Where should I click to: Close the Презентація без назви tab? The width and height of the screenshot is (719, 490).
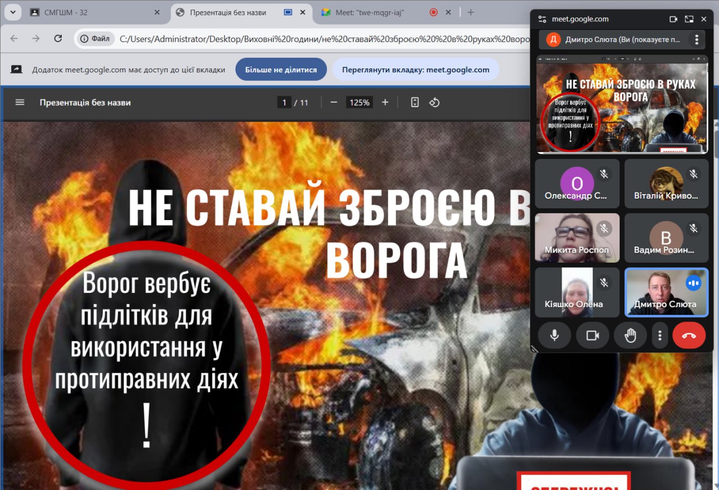coord(303,12)
